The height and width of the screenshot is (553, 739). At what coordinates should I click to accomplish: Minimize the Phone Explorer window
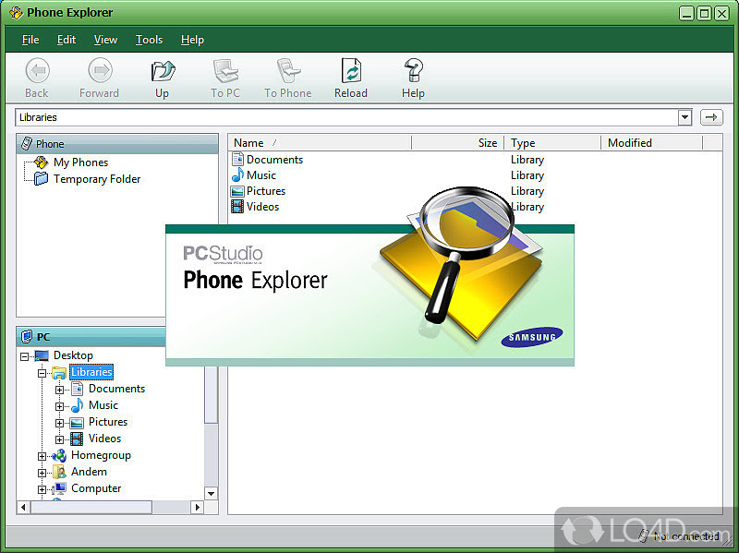[686, 13]
